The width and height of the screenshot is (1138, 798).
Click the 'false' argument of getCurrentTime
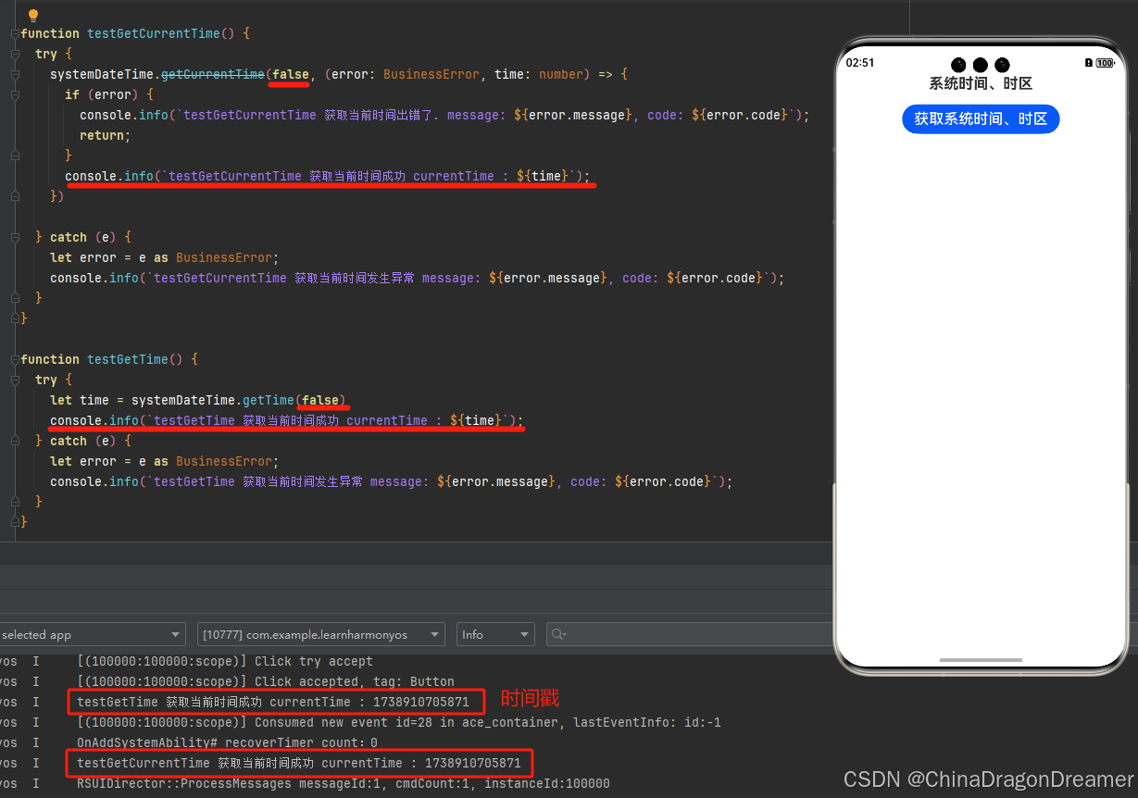[x=291, y=74]
